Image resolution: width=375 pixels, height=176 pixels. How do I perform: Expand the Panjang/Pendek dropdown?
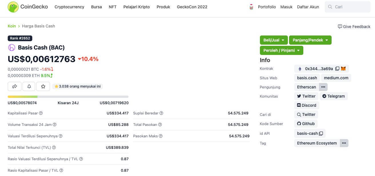tap(310, 40)
